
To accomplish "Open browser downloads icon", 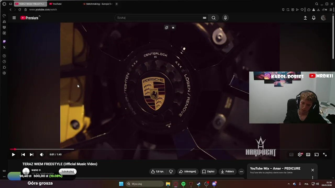I will pos(318,10).
